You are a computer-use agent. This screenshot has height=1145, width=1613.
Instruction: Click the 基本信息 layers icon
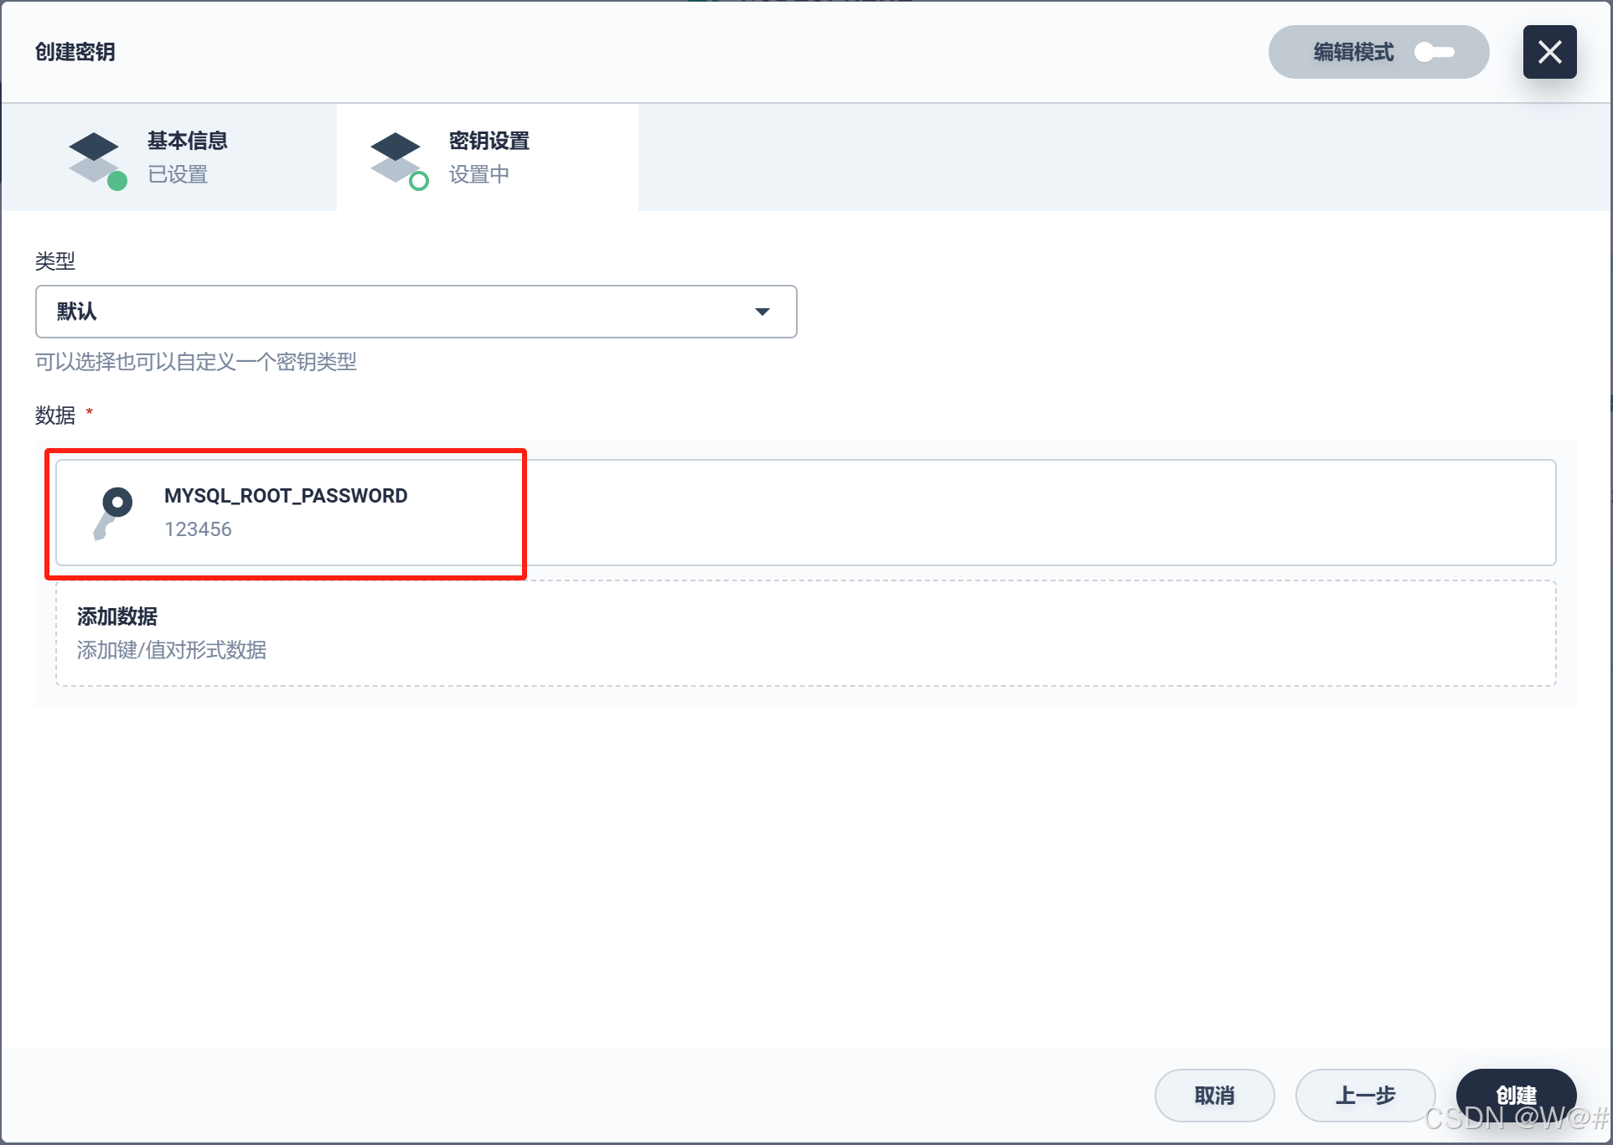click(x=96, y=160)
